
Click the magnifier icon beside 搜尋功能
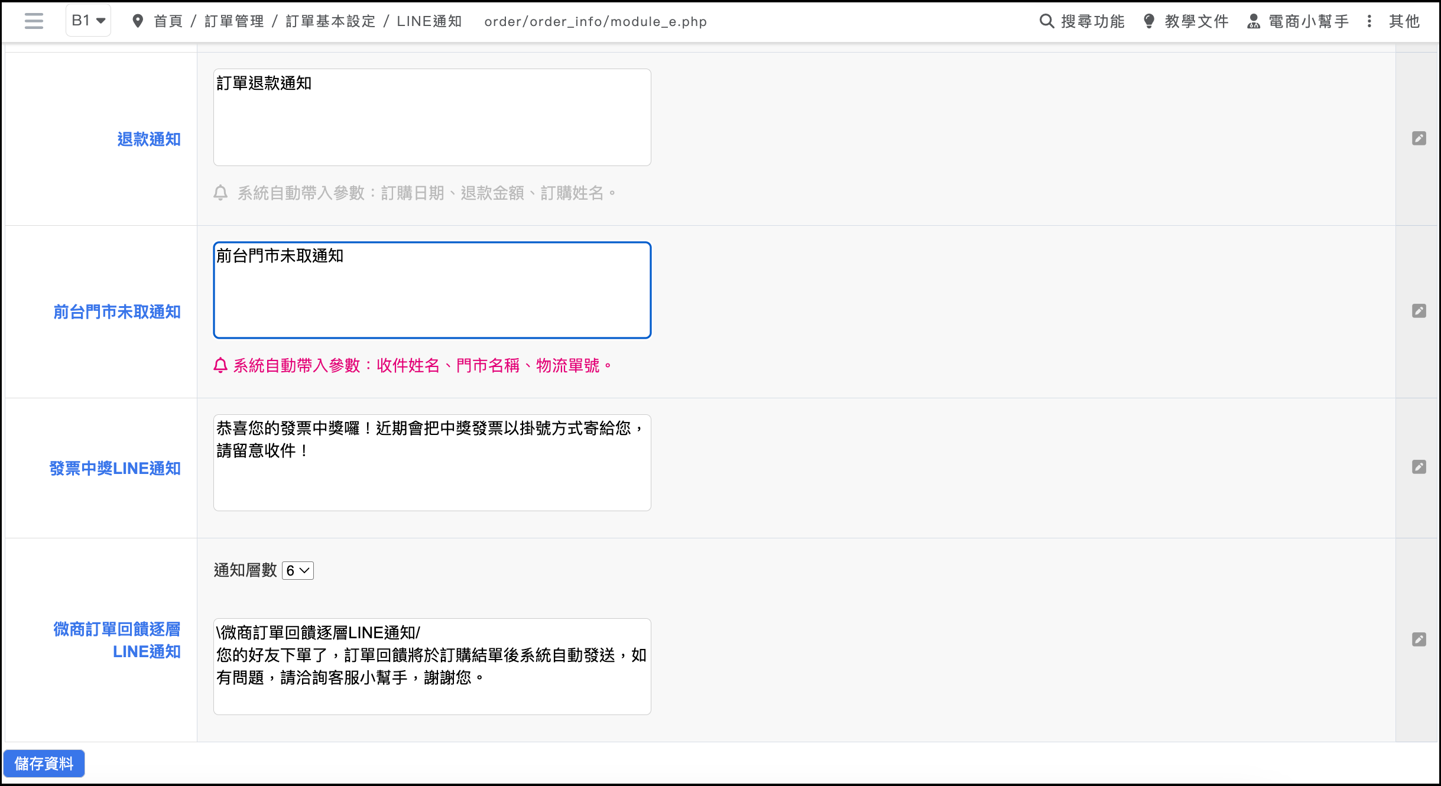[x=1046, y=21]
